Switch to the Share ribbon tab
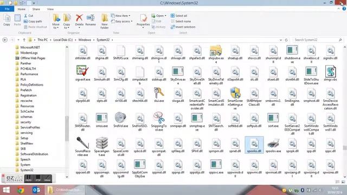The width and height of the screenshot is (347, 195). click(36, 9)
